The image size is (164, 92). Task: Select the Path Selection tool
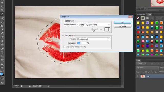click(2, 56)
